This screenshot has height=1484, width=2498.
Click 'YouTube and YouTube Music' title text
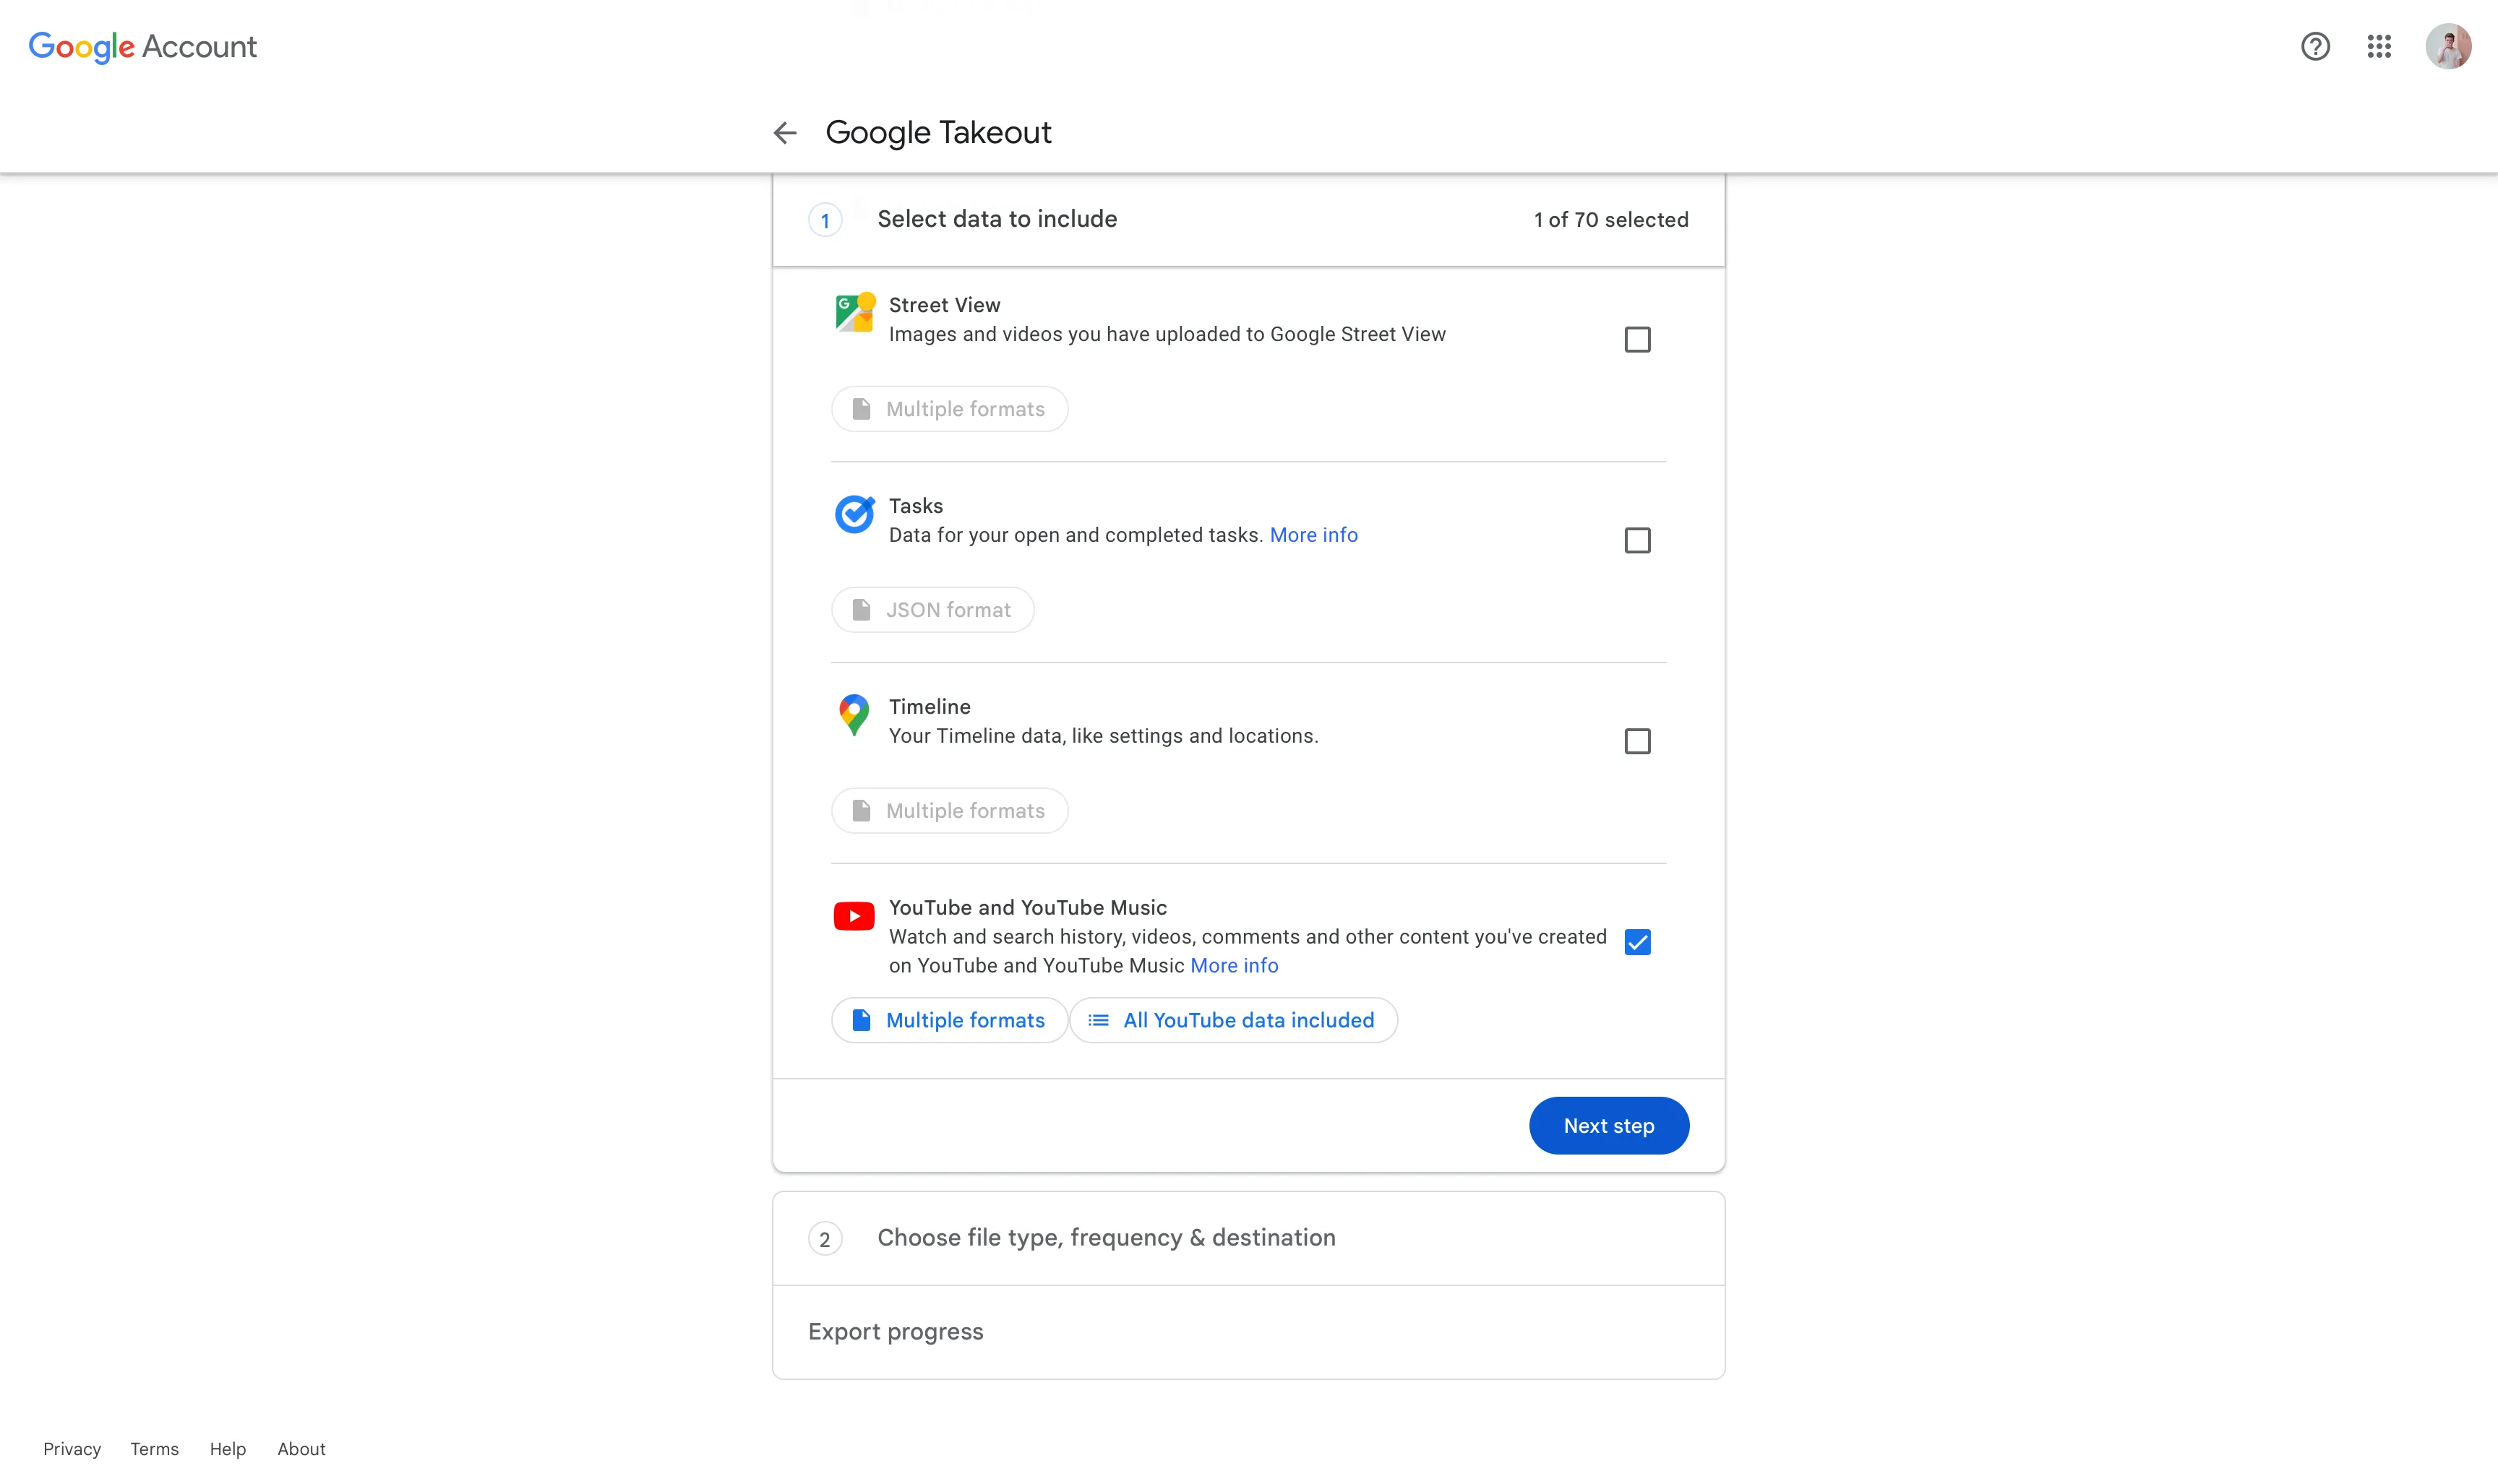(1027, 908)
